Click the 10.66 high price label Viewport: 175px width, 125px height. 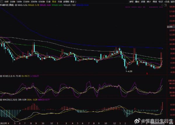pyautogui.click(x=8, y=42)
